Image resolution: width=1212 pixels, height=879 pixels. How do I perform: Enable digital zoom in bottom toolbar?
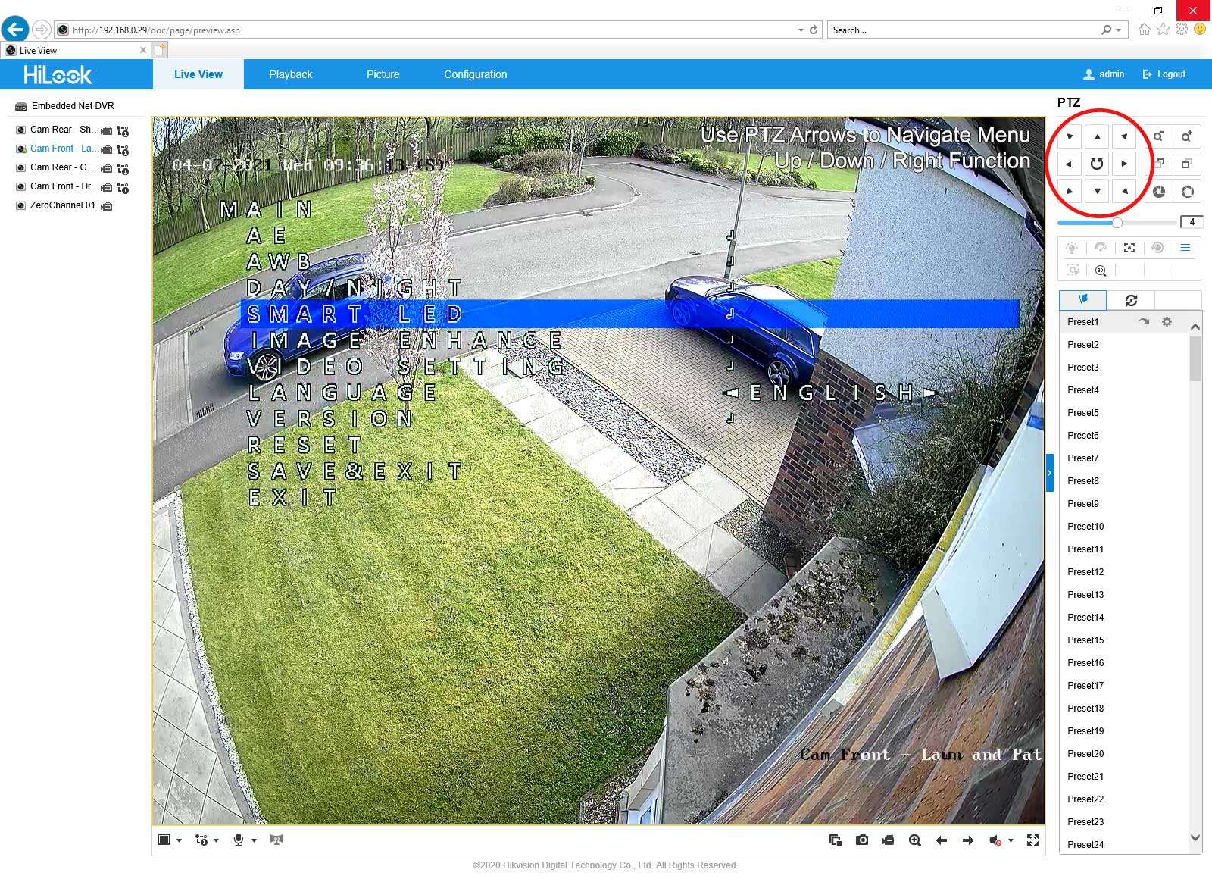coord(915,840)
